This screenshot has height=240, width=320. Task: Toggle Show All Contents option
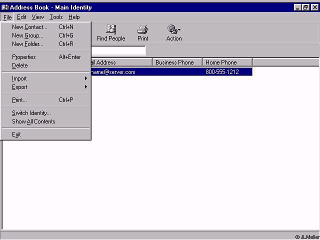click(33, 121)
